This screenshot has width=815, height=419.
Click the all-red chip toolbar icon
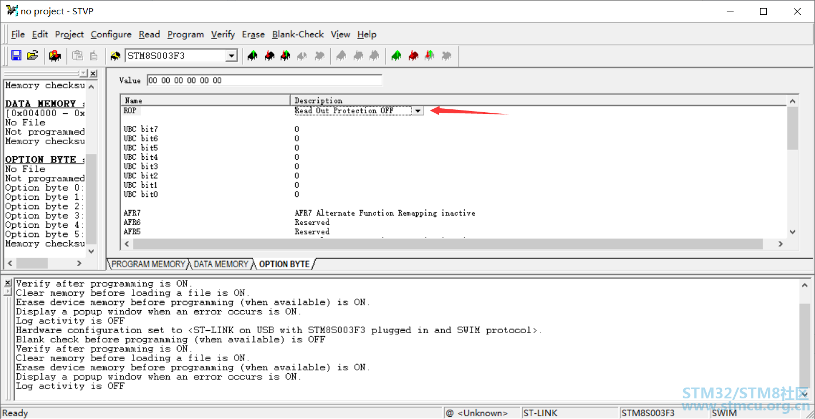coord(413,56)
